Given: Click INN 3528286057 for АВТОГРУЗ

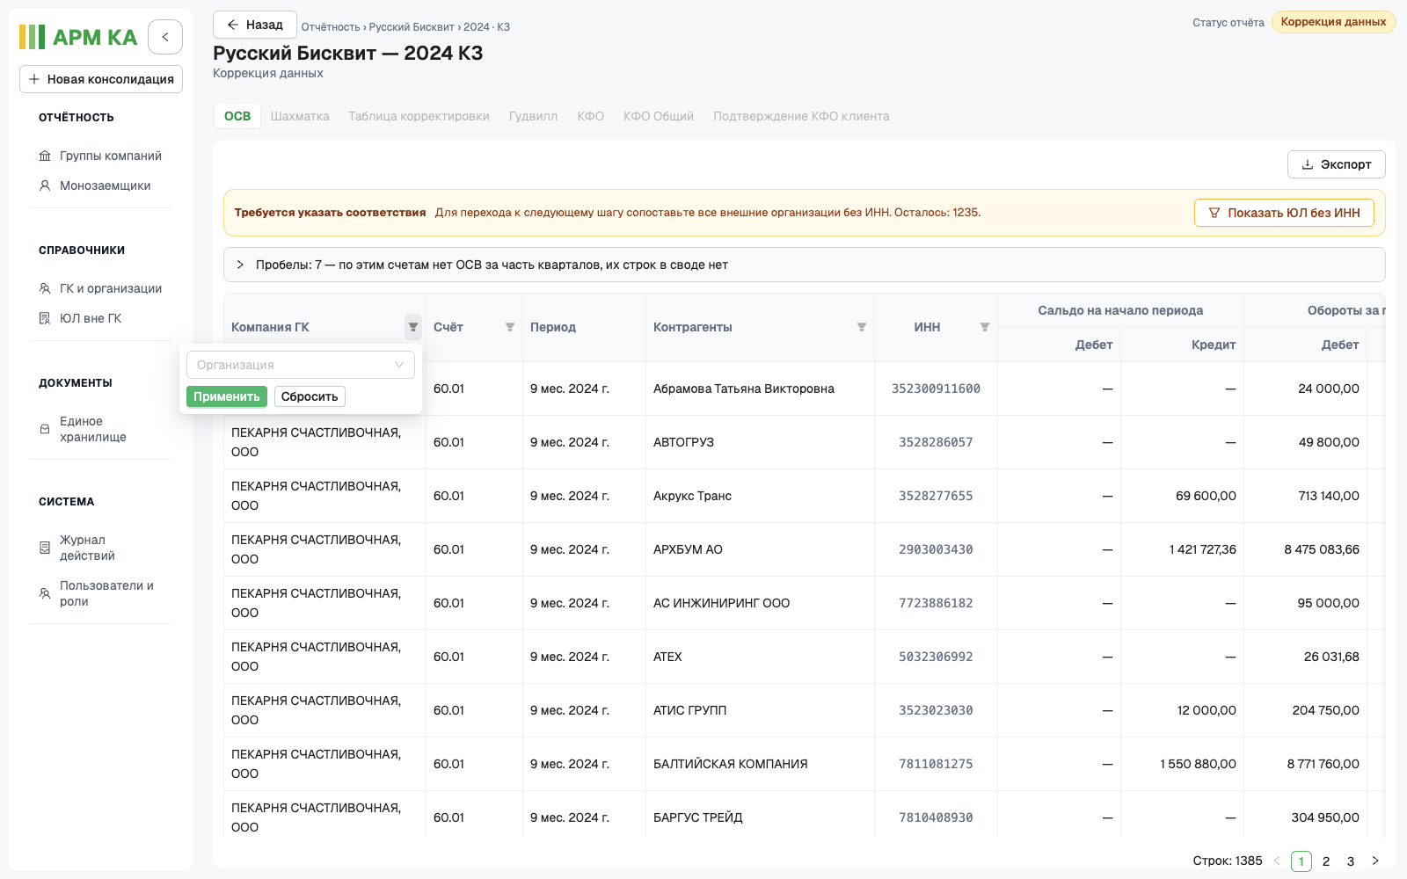Looking at the screenshot, I should [936, 442].
